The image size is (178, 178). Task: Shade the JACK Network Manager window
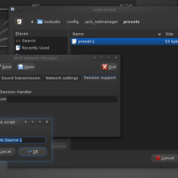point(94,58)
